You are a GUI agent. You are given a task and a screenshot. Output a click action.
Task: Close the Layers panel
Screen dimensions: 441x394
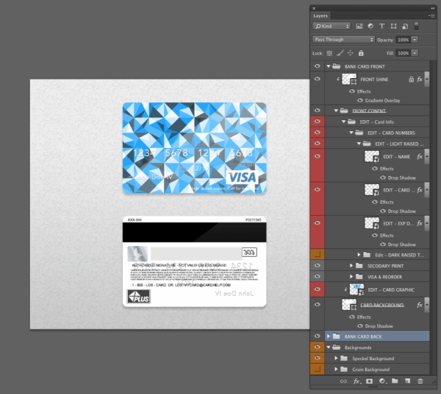coord(314,8)
